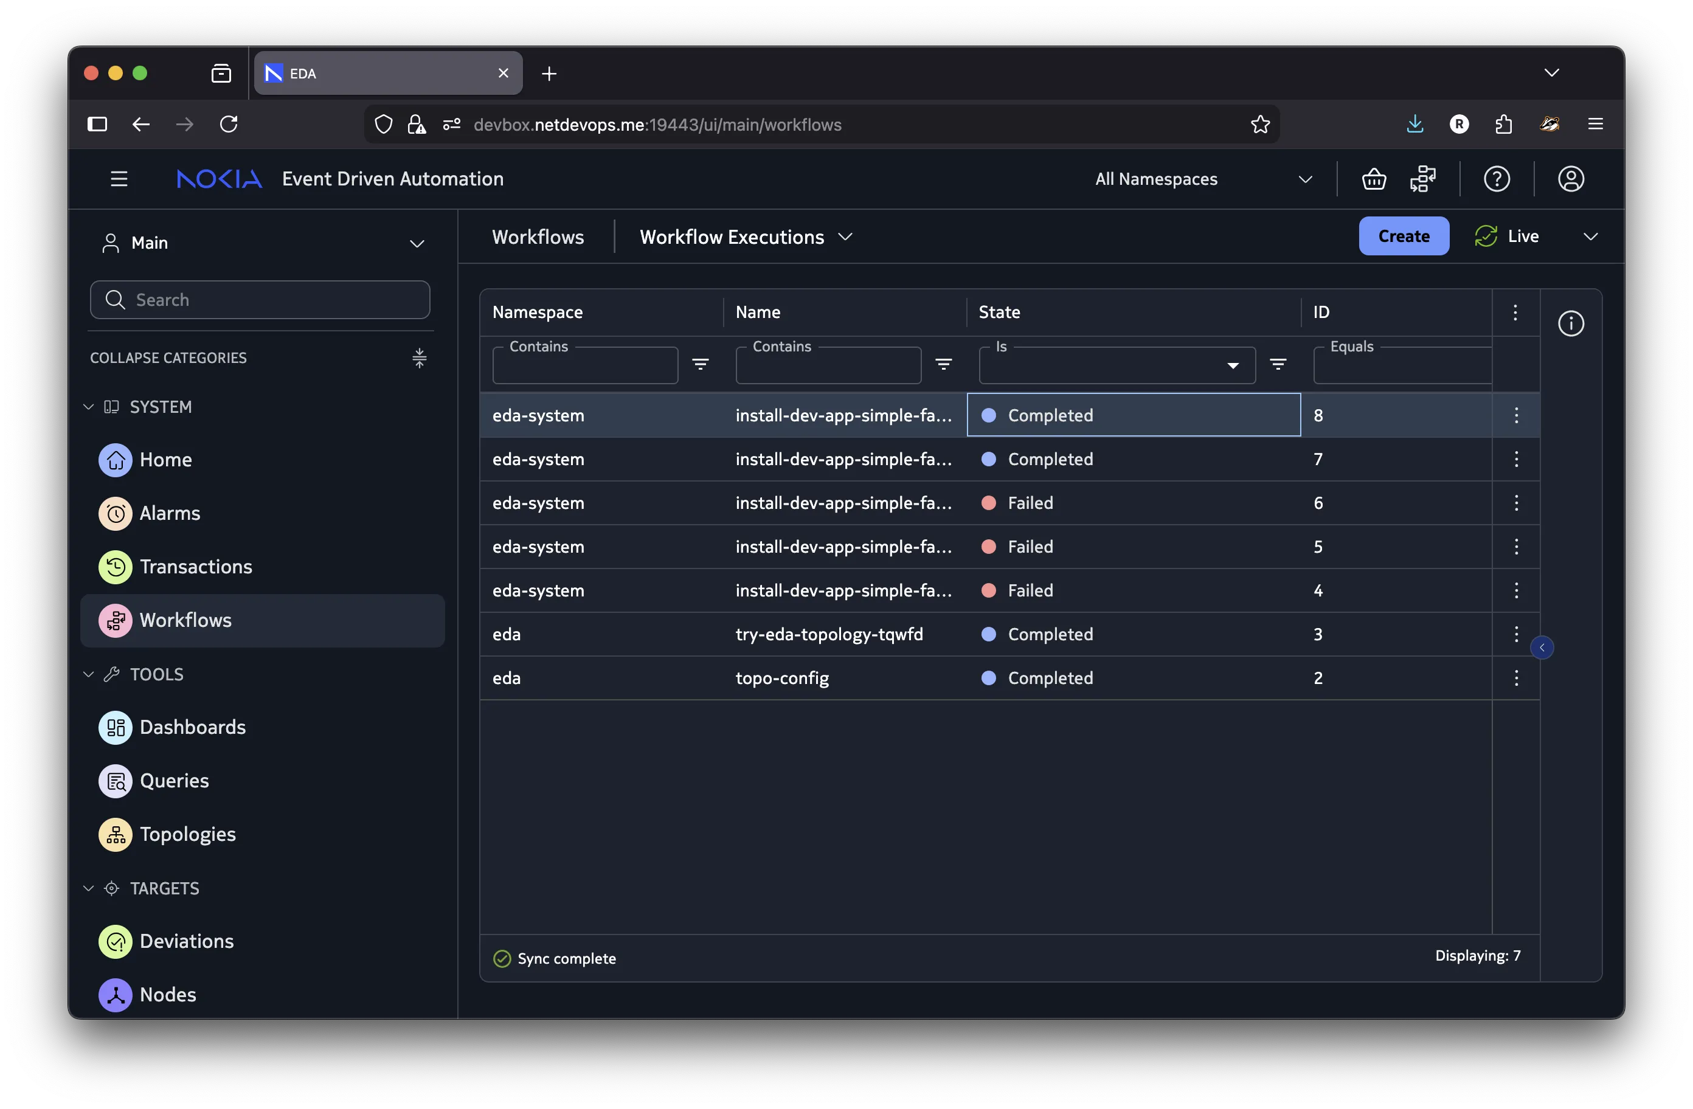Open browser extensions puzzle icon
Screen dimensions: 1693x1109
(x=1503, y=125)
